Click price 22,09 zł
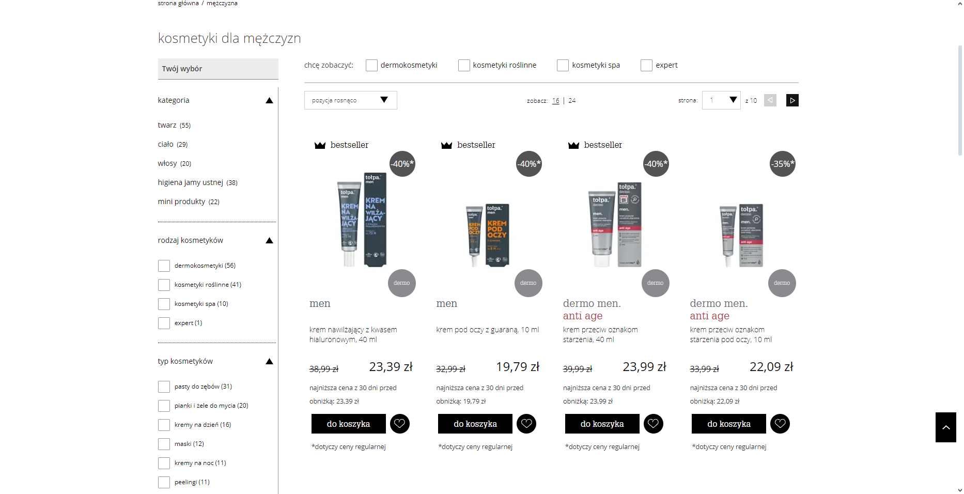The height and width of the screenshot is (494, 964). [x=771, y=367]
